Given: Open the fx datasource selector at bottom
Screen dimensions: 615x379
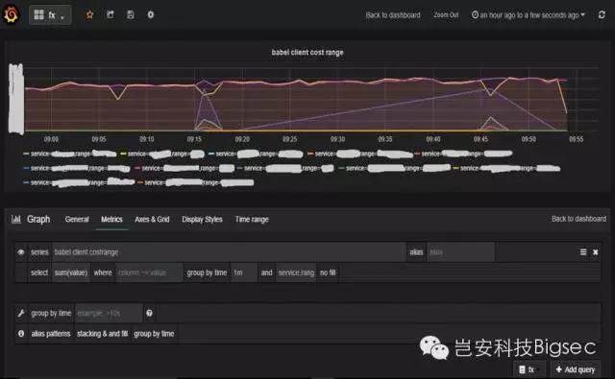Looking at the screenshot, I should [x=529, y=369].
